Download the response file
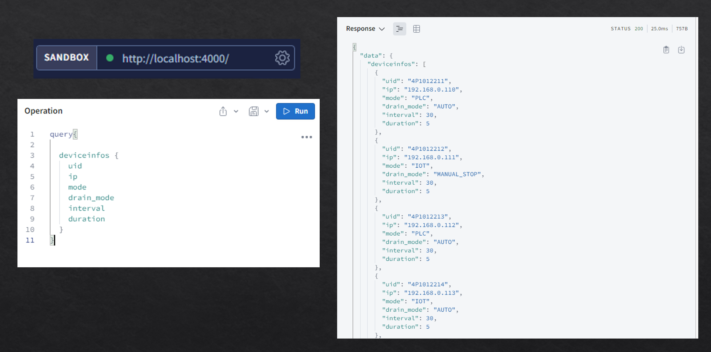This screenshot has height=352, width=711. click(x=682, y=50)
